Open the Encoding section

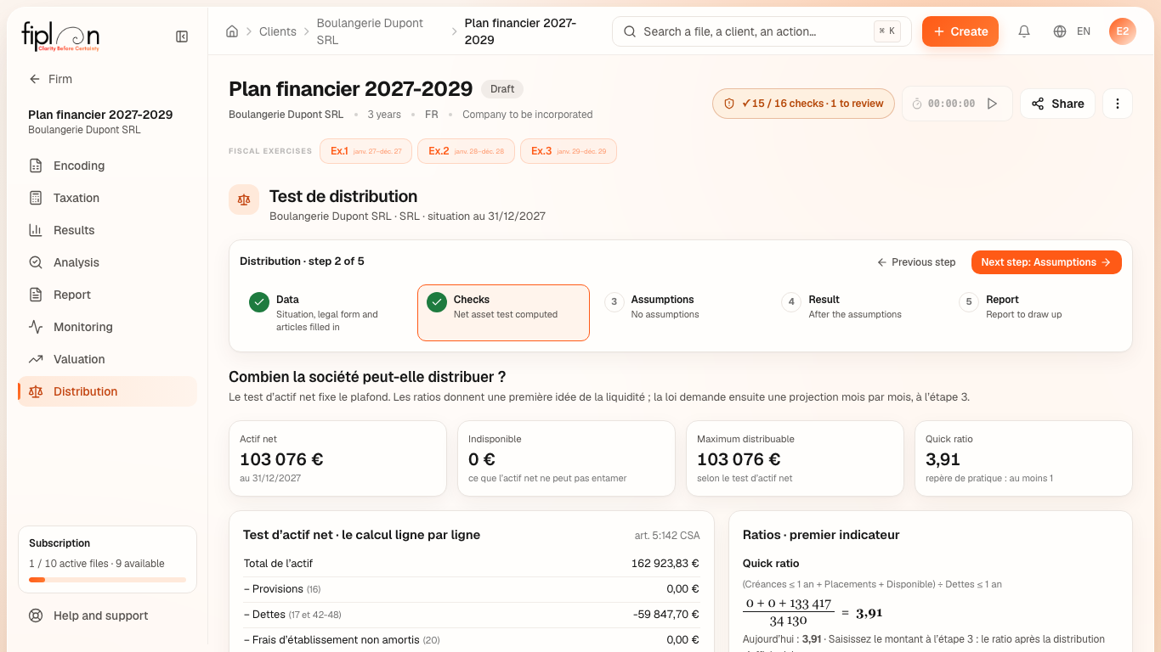pos(107,166)
